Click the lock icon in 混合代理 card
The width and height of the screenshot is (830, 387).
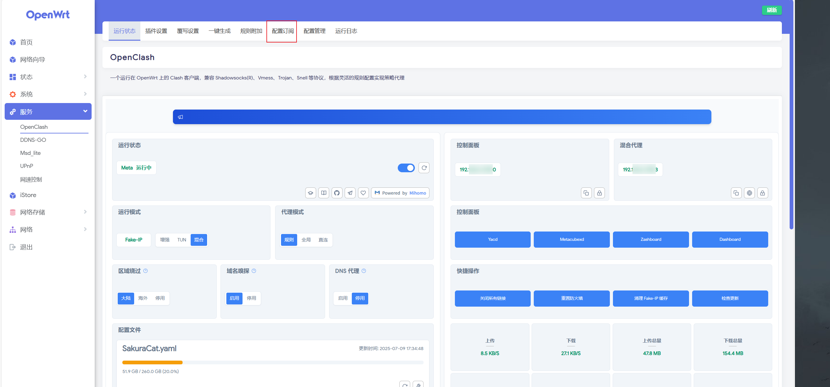(x=763, y=193)
